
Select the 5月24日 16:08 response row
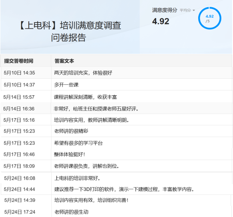(x=116, y=178)
